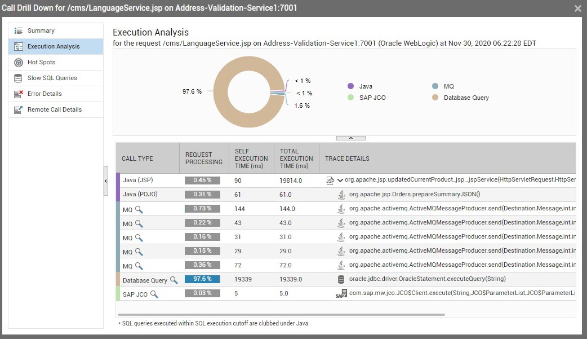Click SAP icon beside JCO$Client.execute trace
Image resolution: width=587 pixels, height=339 pixels.
pyautogui.click(x=341, y=294)
